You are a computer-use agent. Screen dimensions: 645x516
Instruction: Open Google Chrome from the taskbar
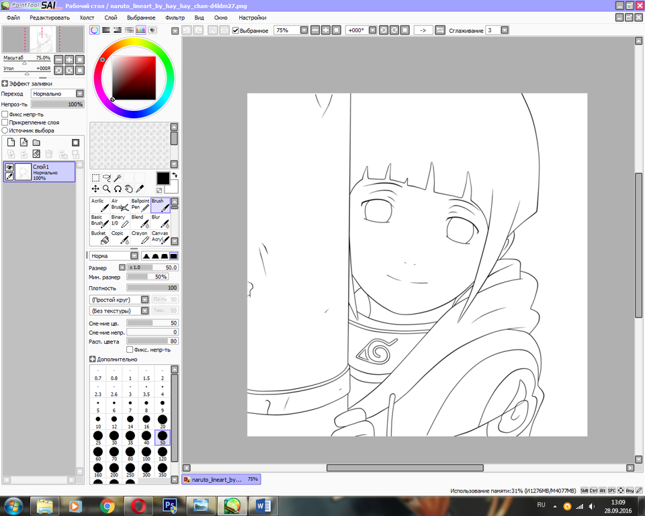pyautogui.click(x=107, y=506)
